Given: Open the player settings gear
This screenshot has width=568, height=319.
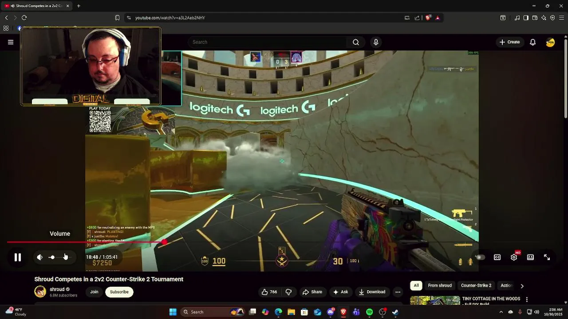Looking at the screenshot, I should point(514,257).
